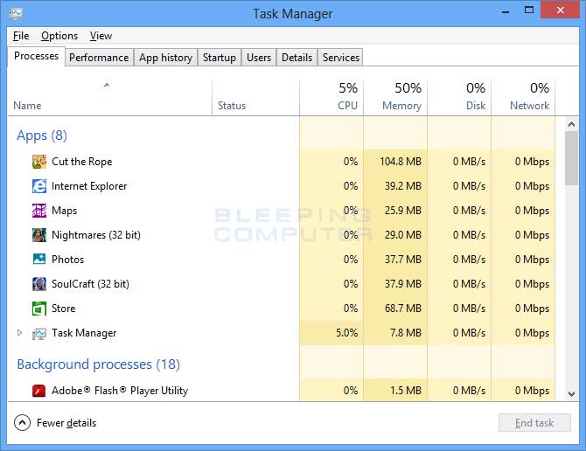Viewport: 586px width, 451px height.
Task: Click the scrollbar up arrow
Action: click(x=571, y=124)
